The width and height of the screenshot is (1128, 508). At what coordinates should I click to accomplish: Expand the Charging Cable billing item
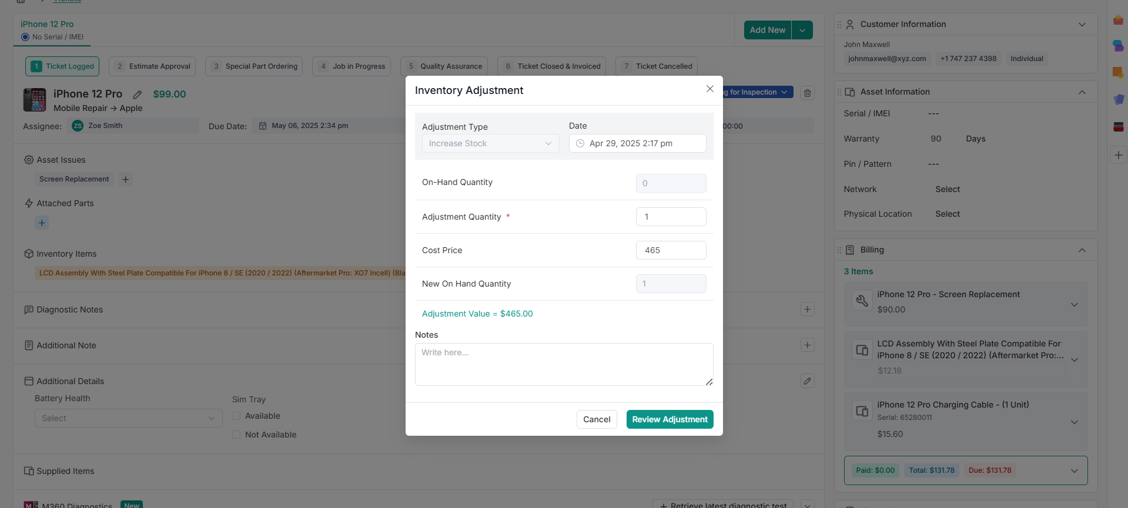(x=1075, y=422)
